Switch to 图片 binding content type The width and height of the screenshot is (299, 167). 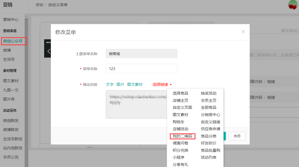click(x=120, y=85)
